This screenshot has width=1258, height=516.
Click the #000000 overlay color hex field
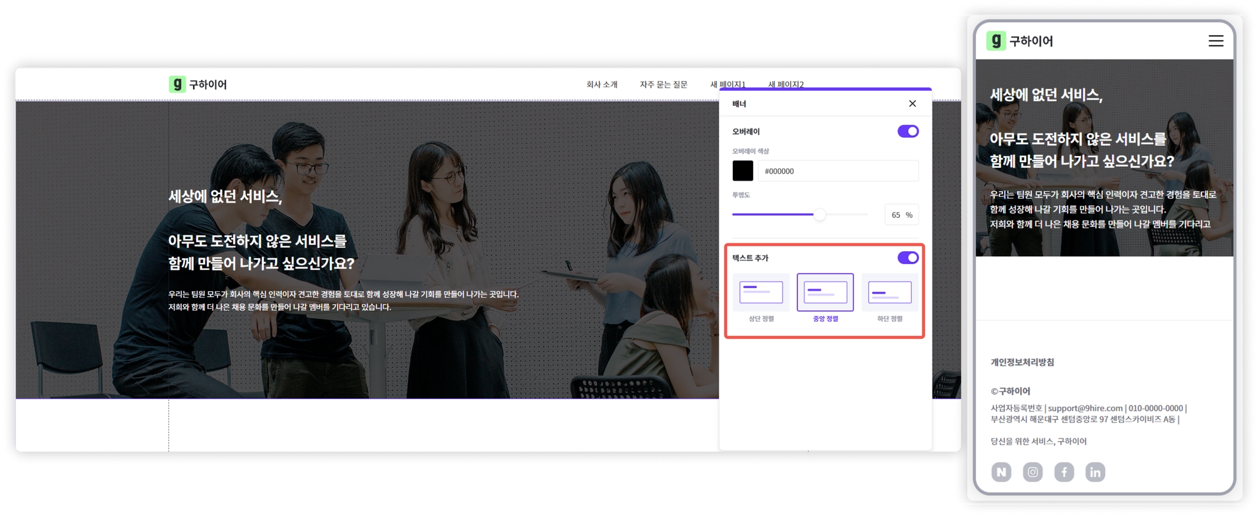tap(838, 171)
